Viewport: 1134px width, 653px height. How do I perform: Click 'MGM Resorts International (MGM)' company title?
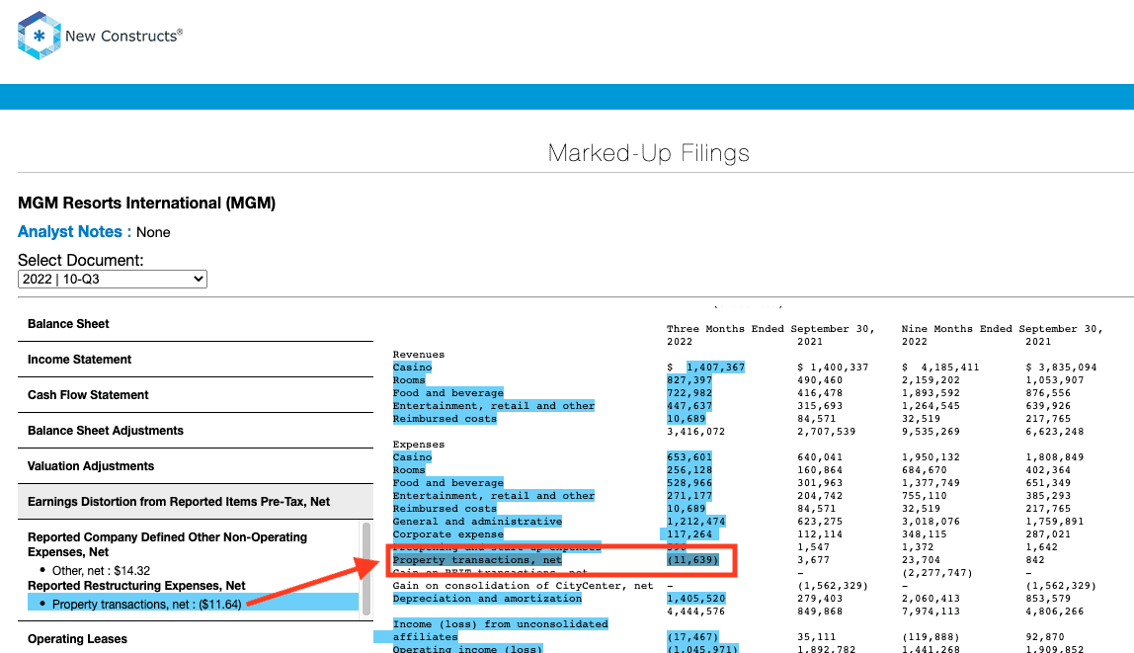147,204
